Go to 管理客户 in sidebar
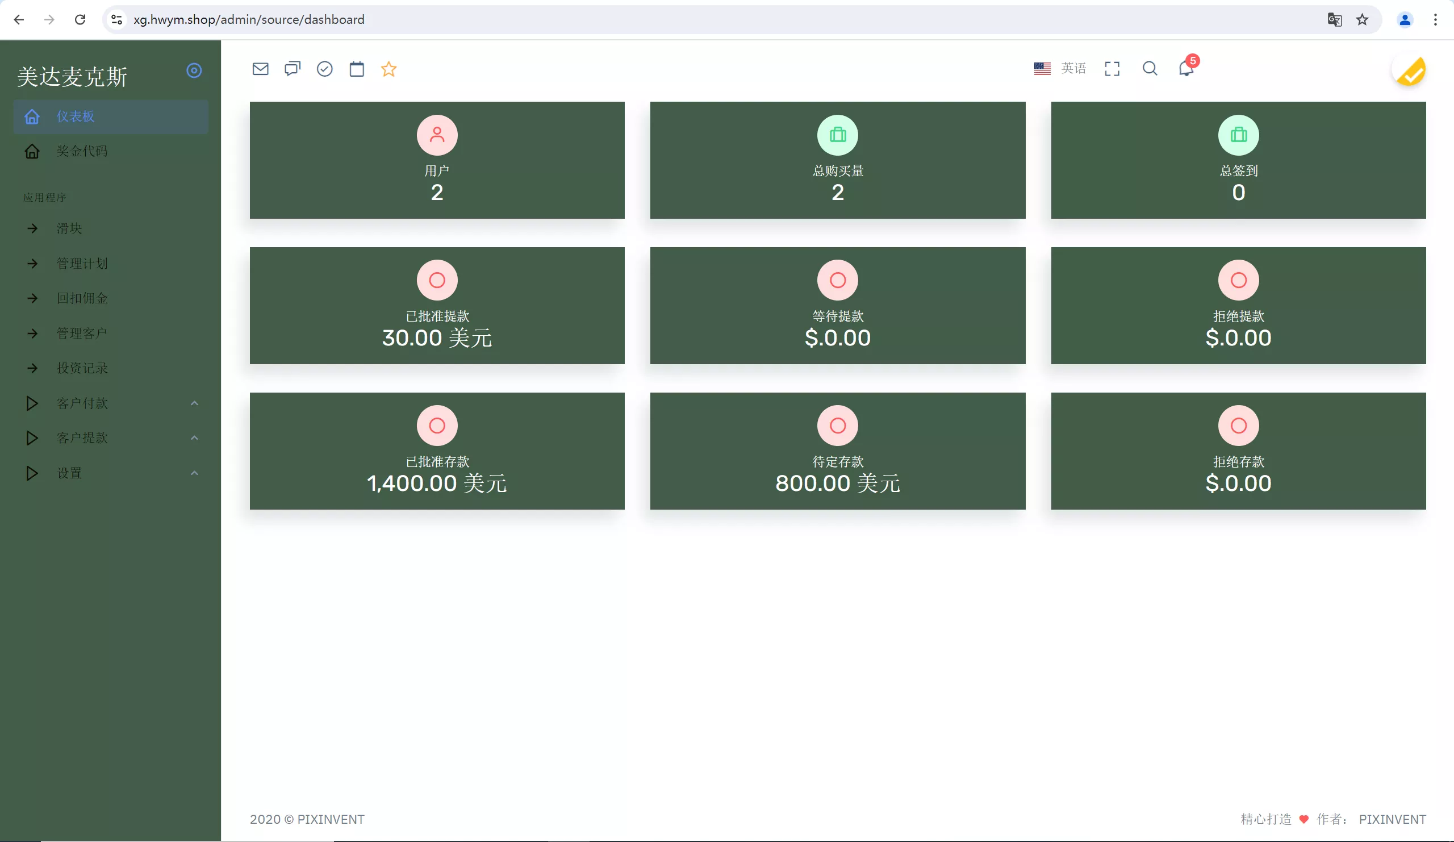The width and height of the screenshot is (1454, 842). tap(82, 334)
